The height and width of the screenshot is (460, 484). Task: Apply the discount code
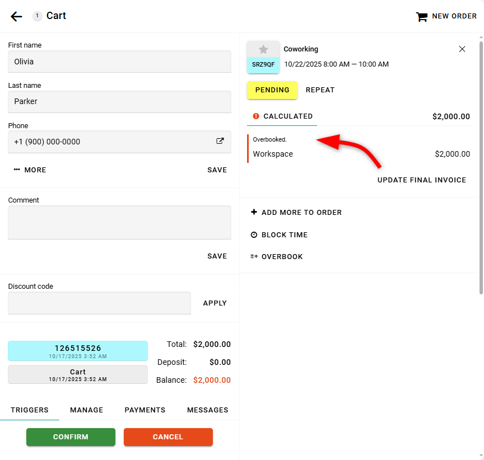pos(215,303)
